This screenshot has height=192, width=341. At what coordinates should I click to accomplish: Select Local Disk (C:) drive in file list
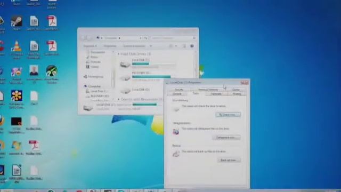pyautogui.click(x=148, y=63)
